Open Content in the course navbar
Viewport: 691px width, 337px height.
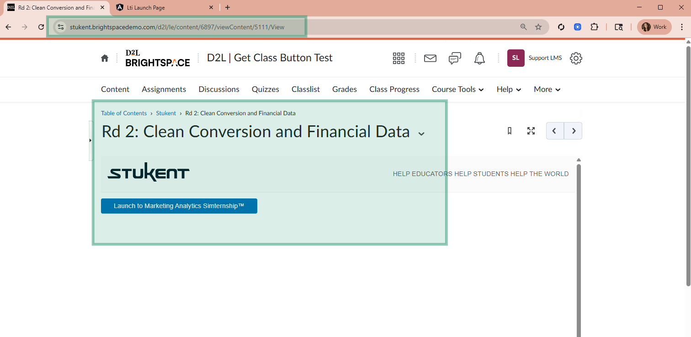pos(115,89)
